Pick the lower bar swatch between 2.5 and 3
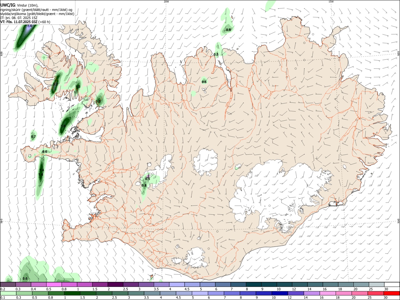 point(120,293)
